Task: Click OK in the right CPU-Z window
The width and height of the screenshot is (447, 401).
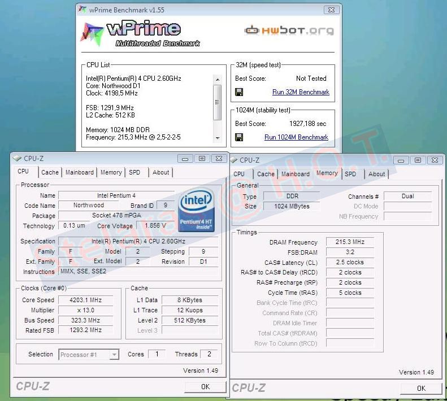Action: coord(421,389)
